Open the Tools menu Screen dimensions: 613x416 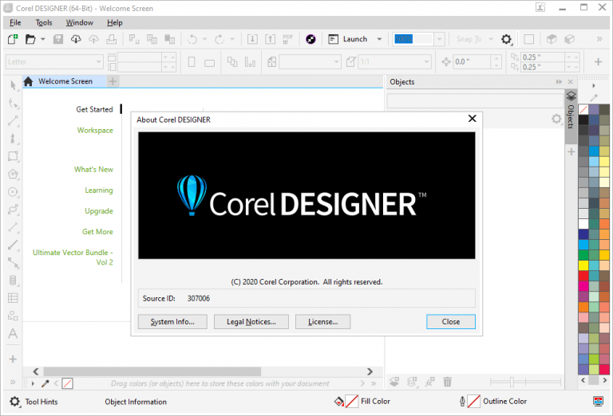point(44,22)
